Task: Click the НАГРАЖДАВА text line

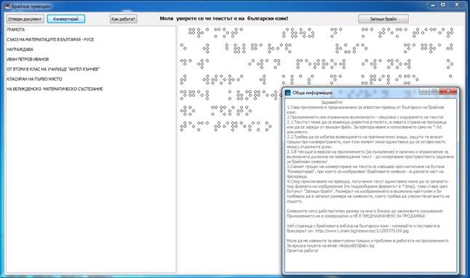Action: pyautogui.click(x=20, y=49)
